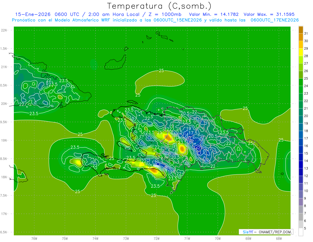Click the color scale label '12'
This screenshot has height=242, width=313.
(x=306, y=176)
